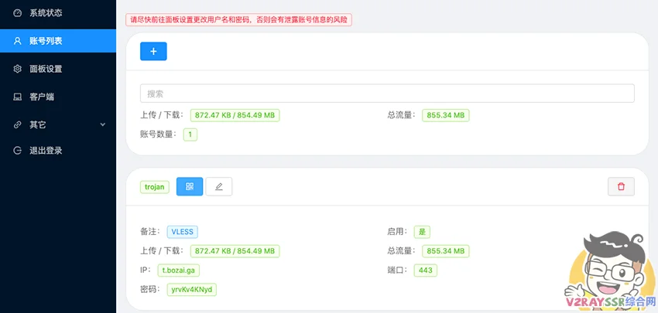Viewport: 658px width, 313px height.
Task: Click the 启用 status tag 是
Action: [422, 232]
